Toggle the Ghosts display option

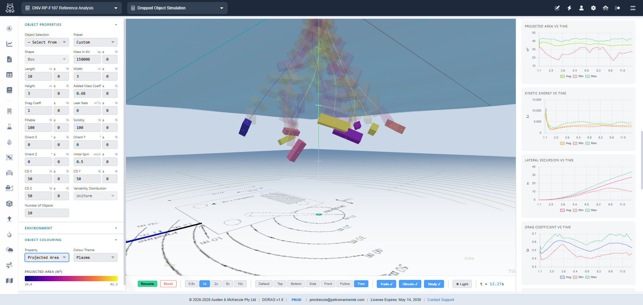[410, 284]
